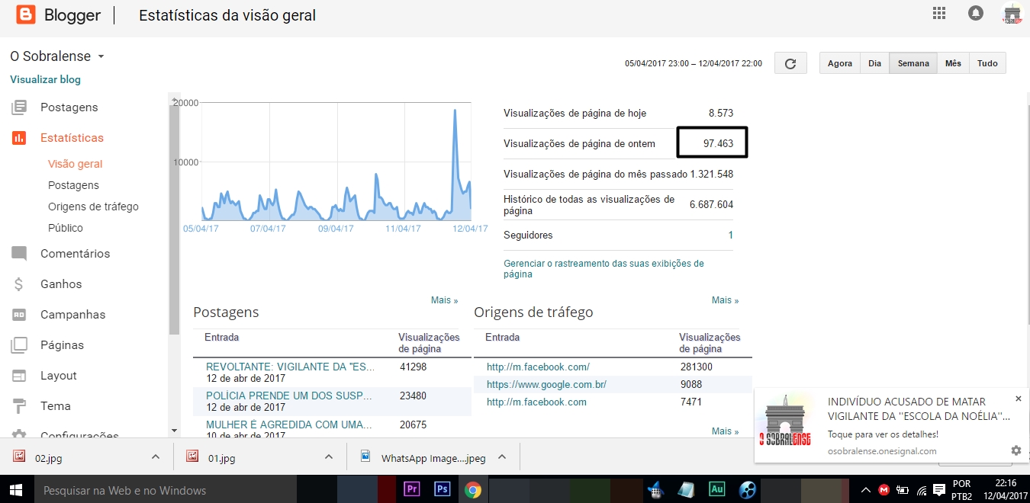Expand options chevron for 02.jpg download

tap(156, 457)
